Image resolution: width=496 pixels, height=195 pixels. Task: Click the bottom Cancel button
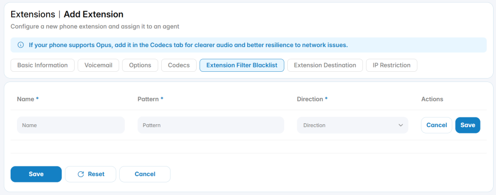(x=145, y=174)
